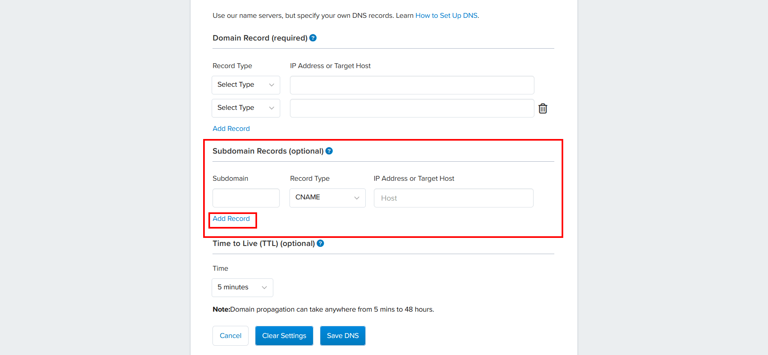
Task: Click the chevron arrow of the Time dropdown
Action: (x=264, y=287)
